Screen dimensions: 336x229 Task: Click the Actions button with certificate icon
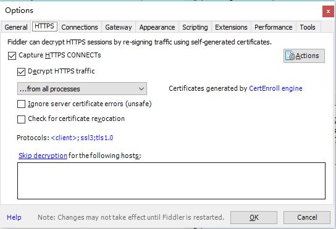(x=304, y=56)
